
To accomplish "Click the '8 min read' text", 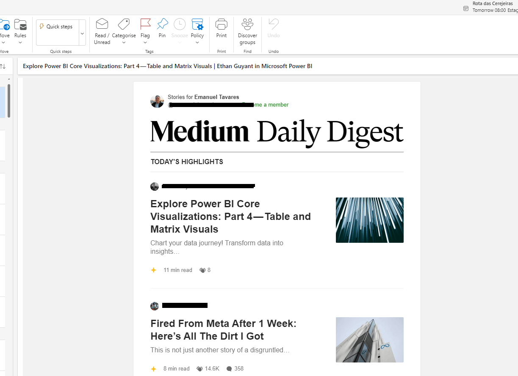I will pyautogui.click(x=177, y=369).
